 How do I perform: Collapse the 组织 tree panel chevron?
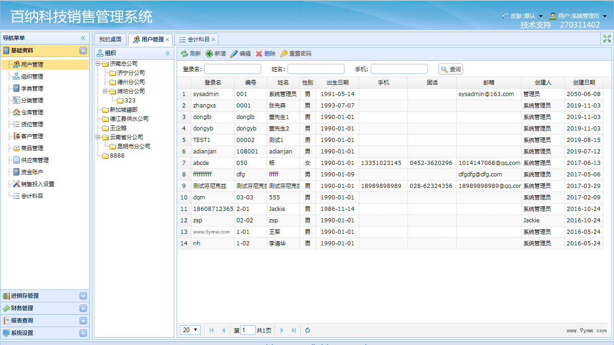click(x=168, y=53)
